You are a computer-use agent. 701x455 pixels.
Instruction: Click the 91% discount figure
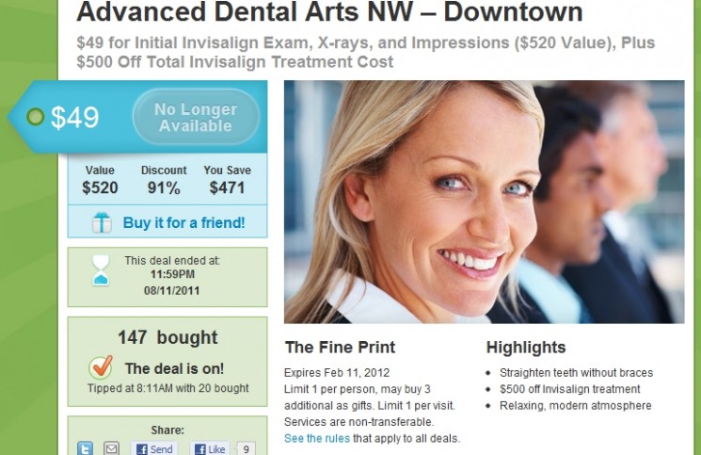pyautogui.click(x=164, y=187)
